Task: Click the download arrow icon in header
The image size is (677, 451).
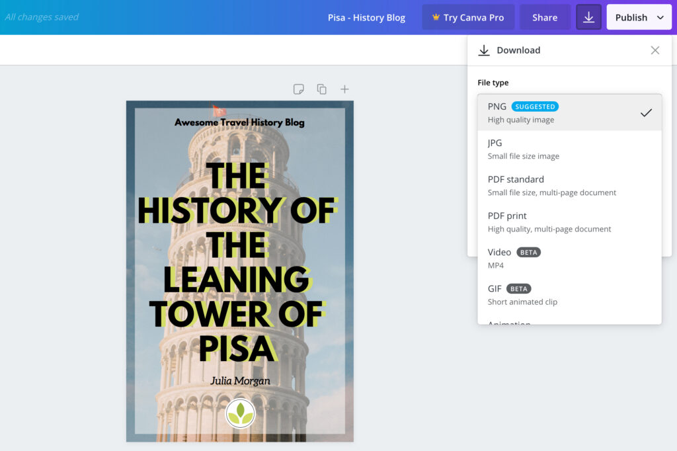Action: 588,17
